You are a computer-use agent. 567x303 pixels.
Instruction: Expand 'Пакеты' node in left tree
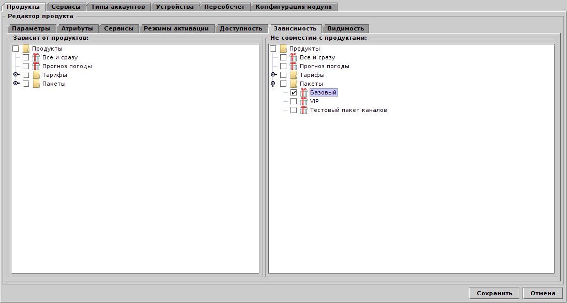(x=17, y=84)
